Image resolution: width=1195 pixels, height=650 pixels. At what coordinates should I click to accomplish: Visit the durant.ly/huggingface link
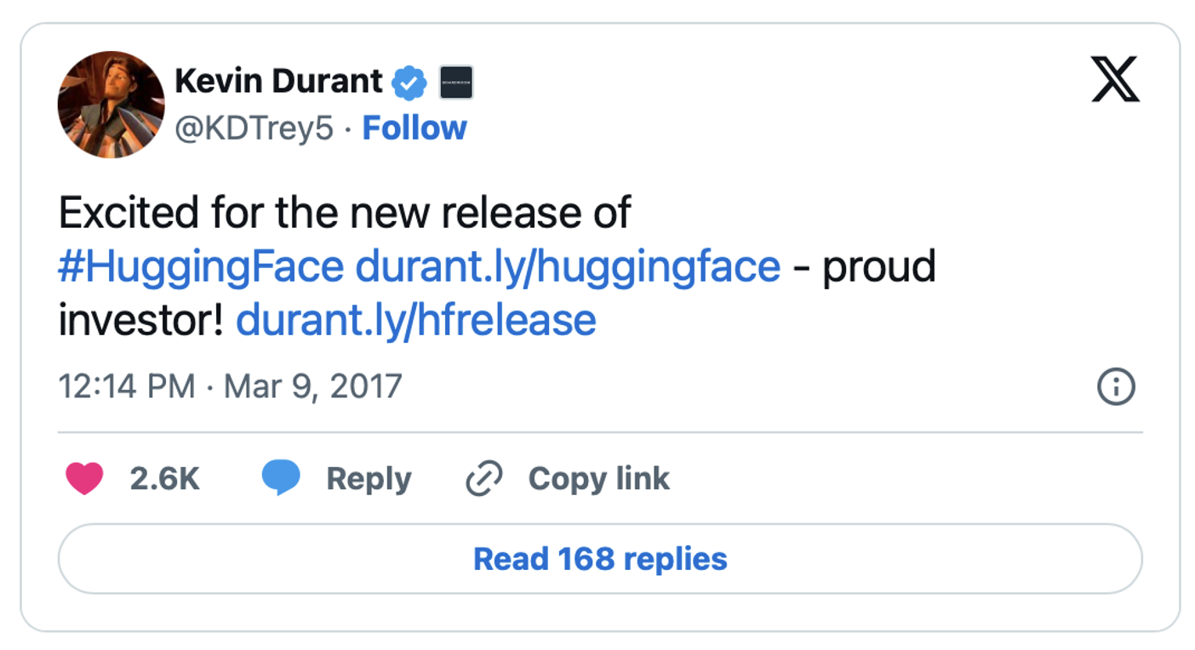[568, 267]
